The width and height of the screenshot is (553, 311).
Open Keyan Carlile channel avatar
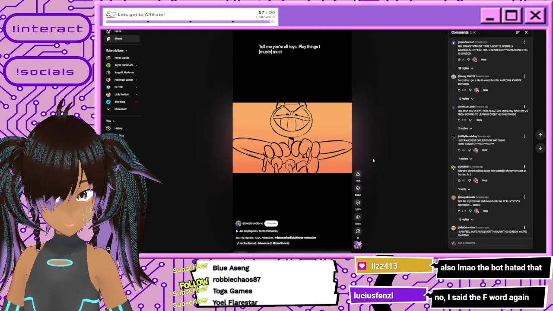tap(108, 58)
